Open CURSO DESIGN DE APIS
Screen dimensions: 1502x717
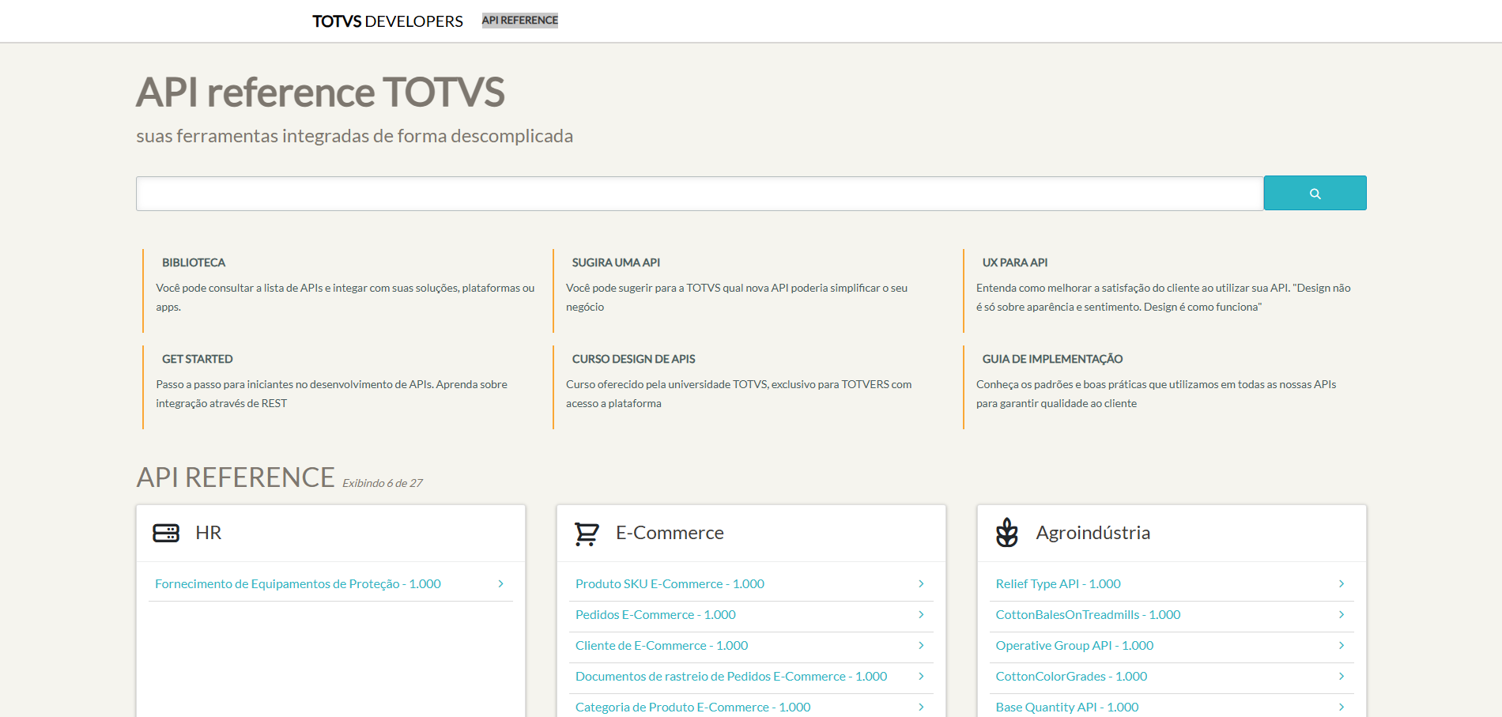click(633, 358)
